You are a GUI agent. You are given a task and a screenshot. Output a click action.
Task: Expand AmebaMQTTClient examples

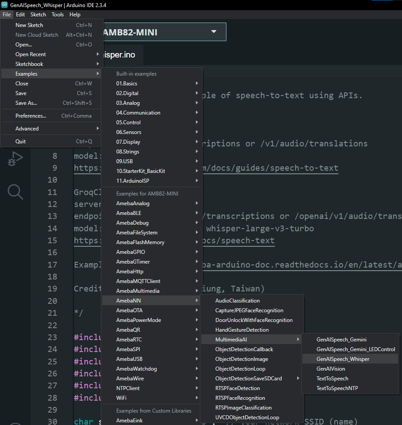tap(152, 281)
